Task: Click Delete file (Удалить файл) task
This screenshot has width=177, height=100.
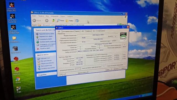Action: pos(45,48)
